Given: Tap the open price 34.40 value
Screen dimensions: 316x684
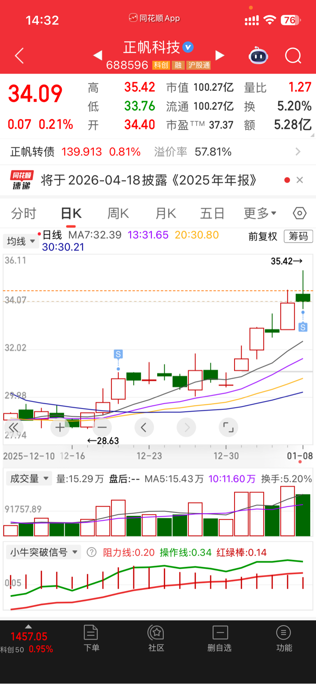Looking at the screenshot, I should pos(139,125).
